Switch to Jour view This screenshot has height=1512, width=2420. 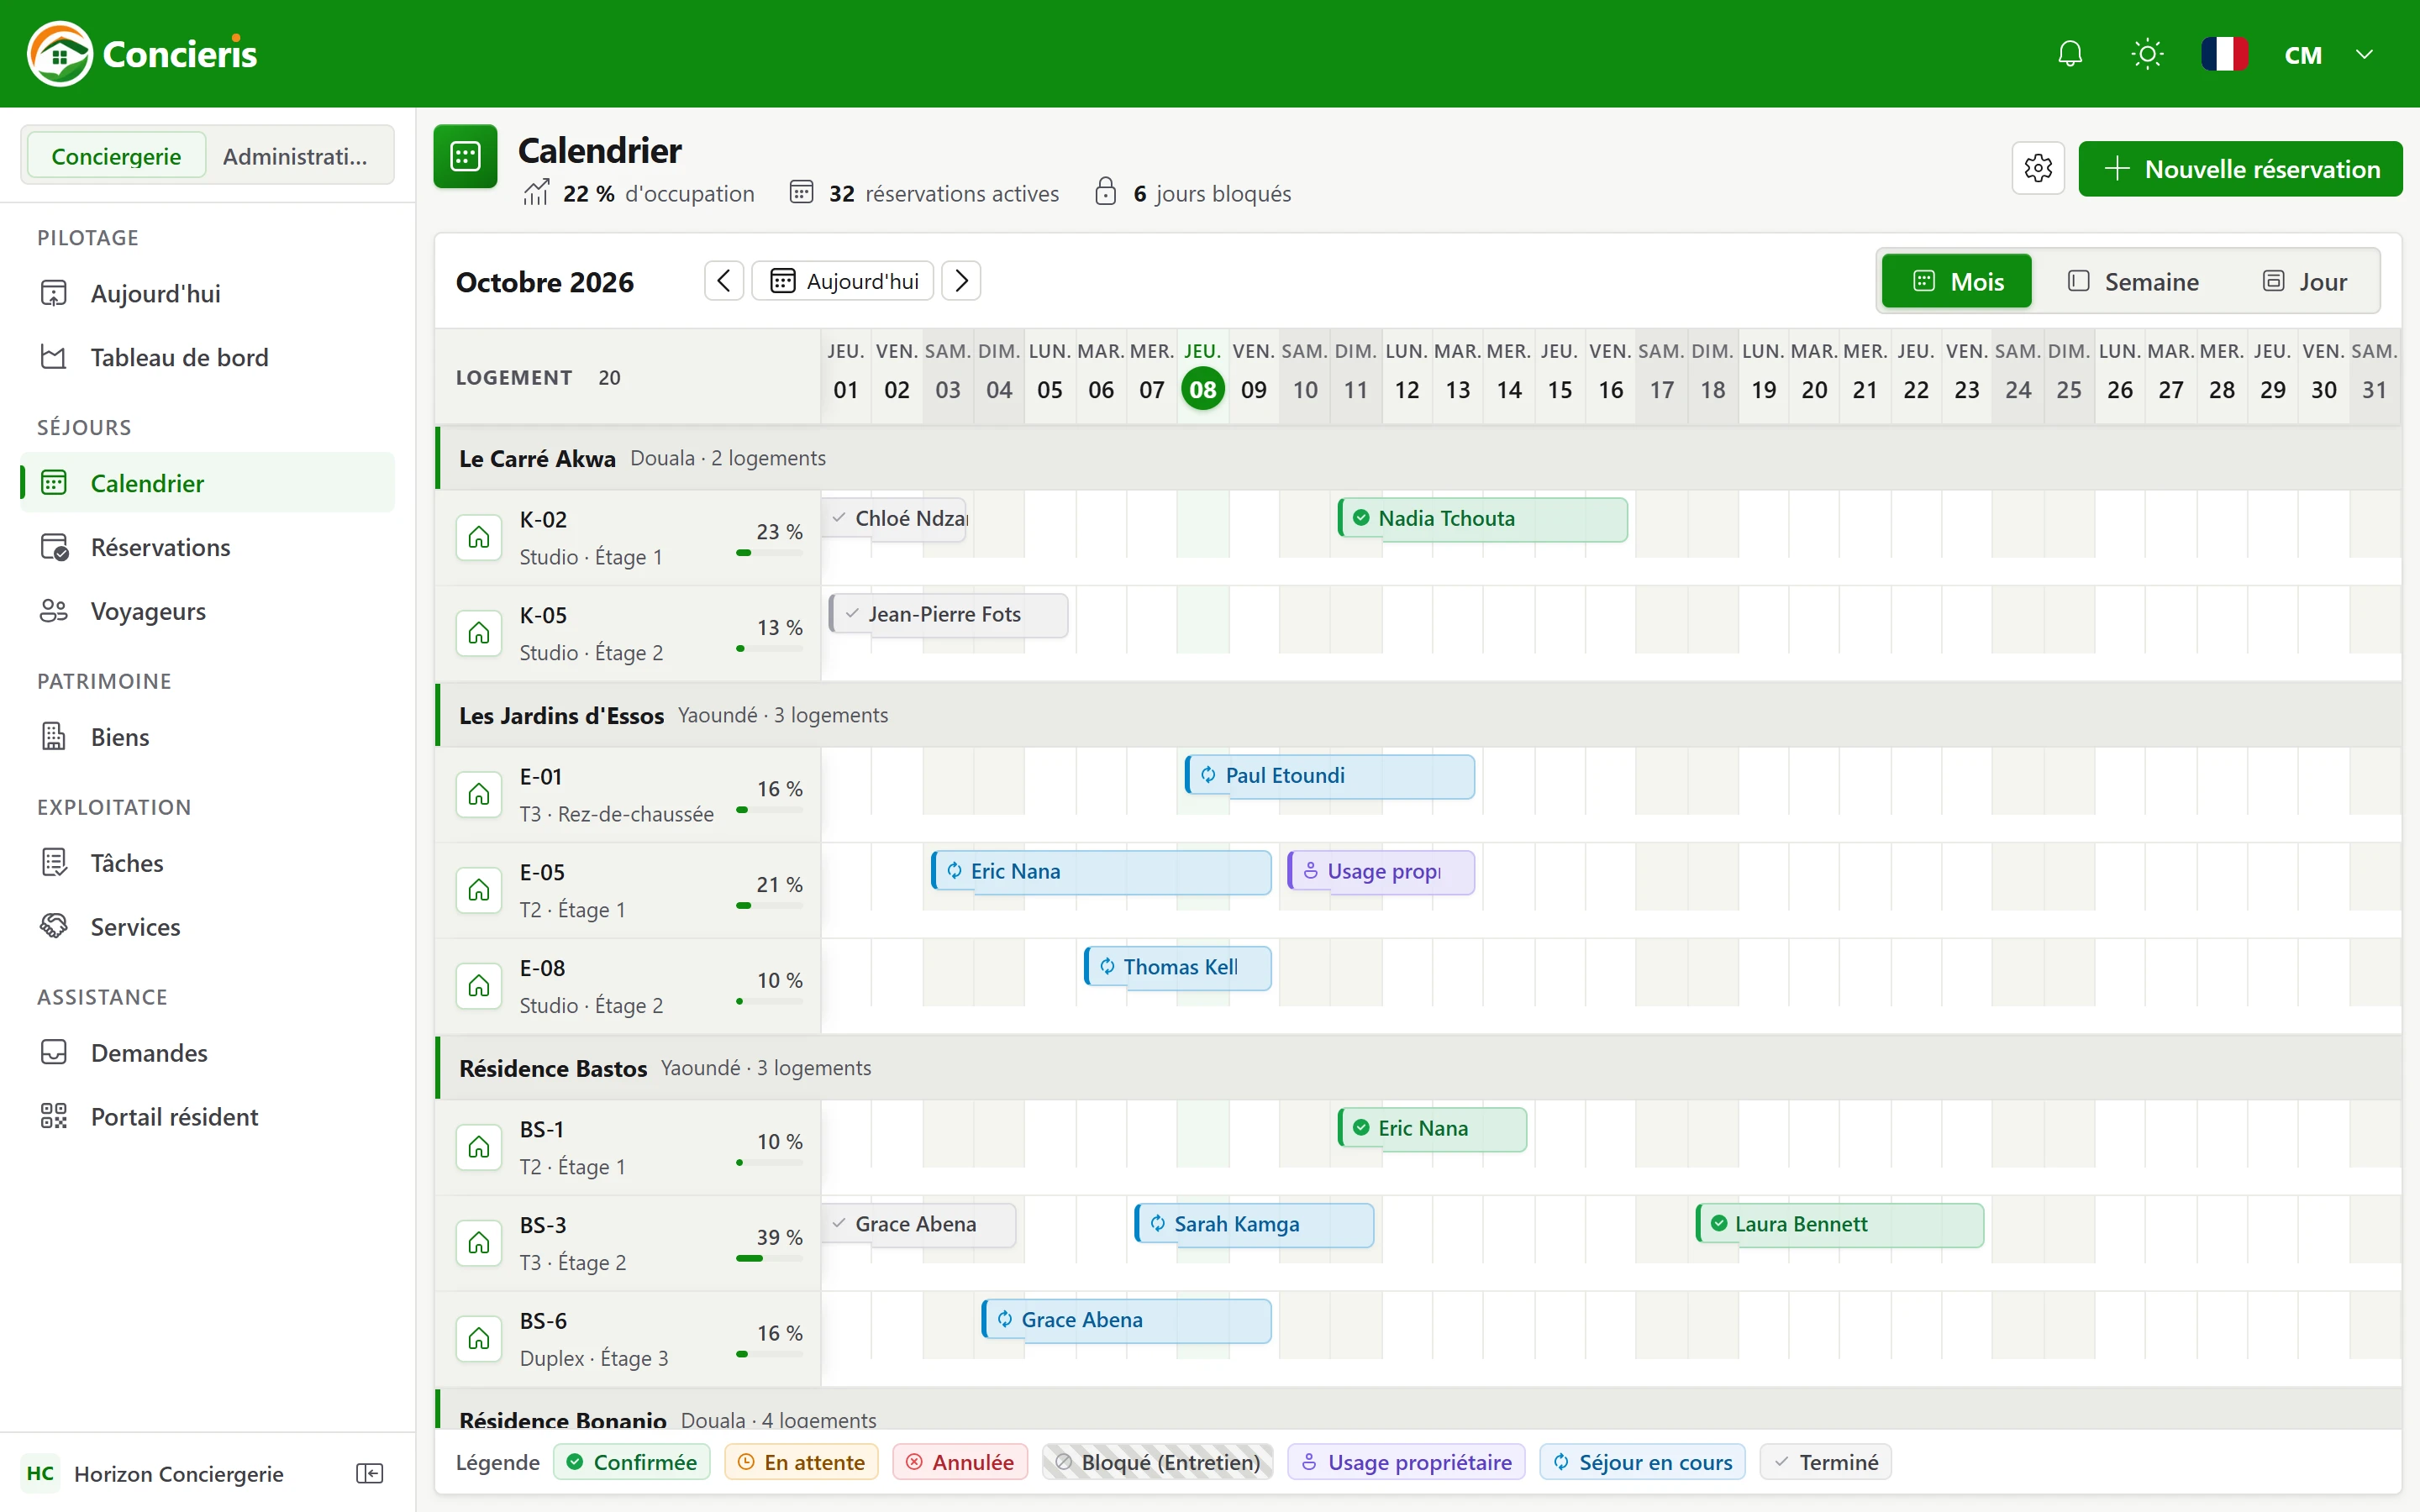(2305, 282)
